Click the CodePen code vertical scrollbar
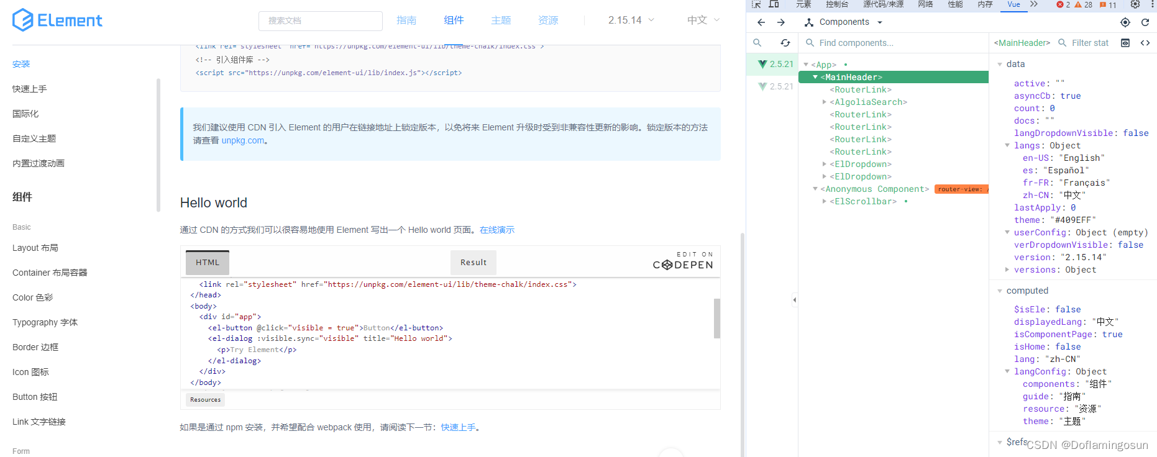This screenshot has width=1157, height=457. [717, 318]
